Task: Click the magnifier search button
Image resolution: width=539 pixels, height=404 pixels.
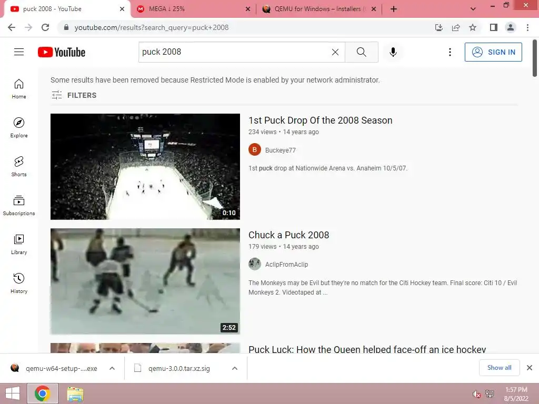Action: 361,52
